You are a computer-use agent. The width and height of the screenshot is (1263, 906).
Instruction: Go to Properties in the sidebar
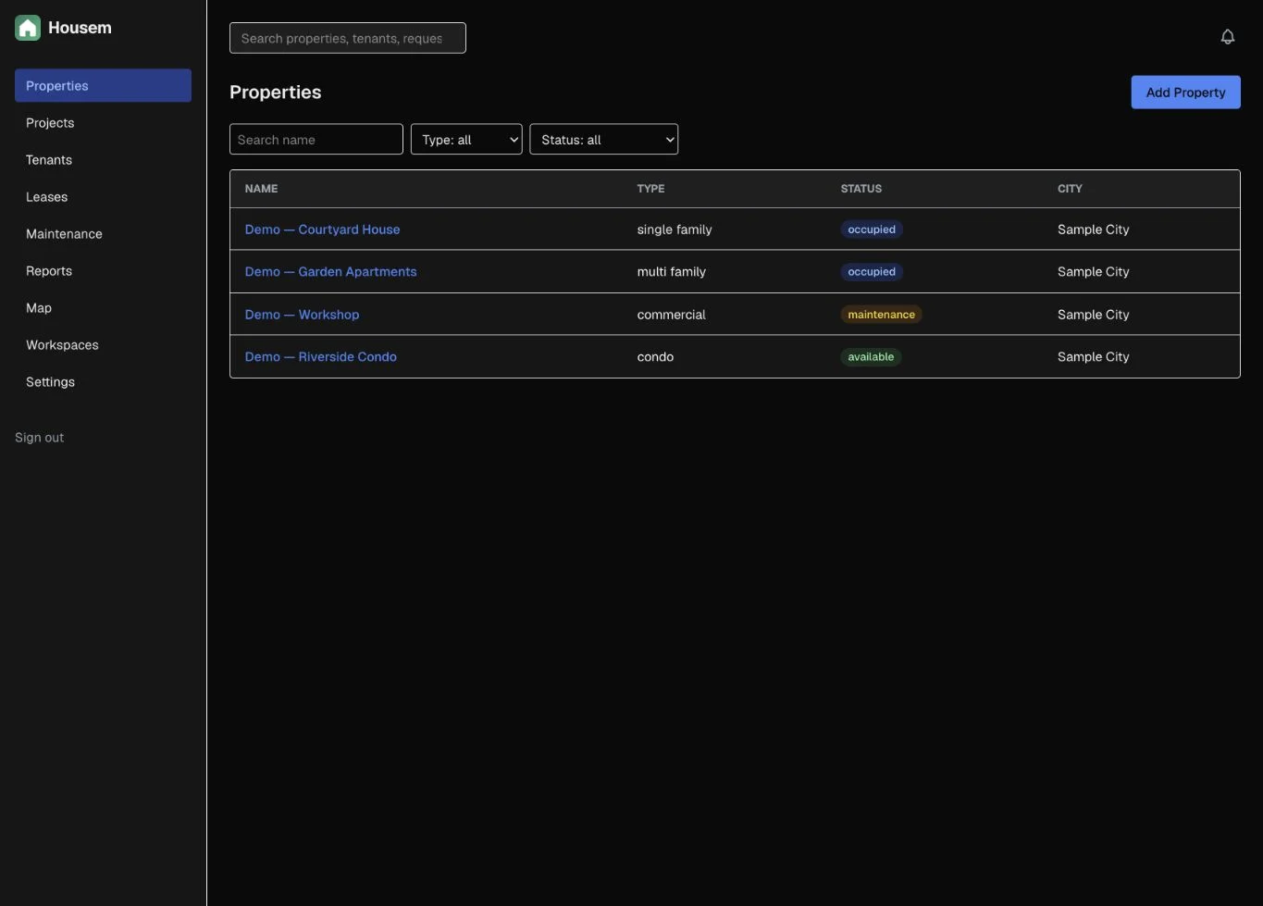pos(103,85)
